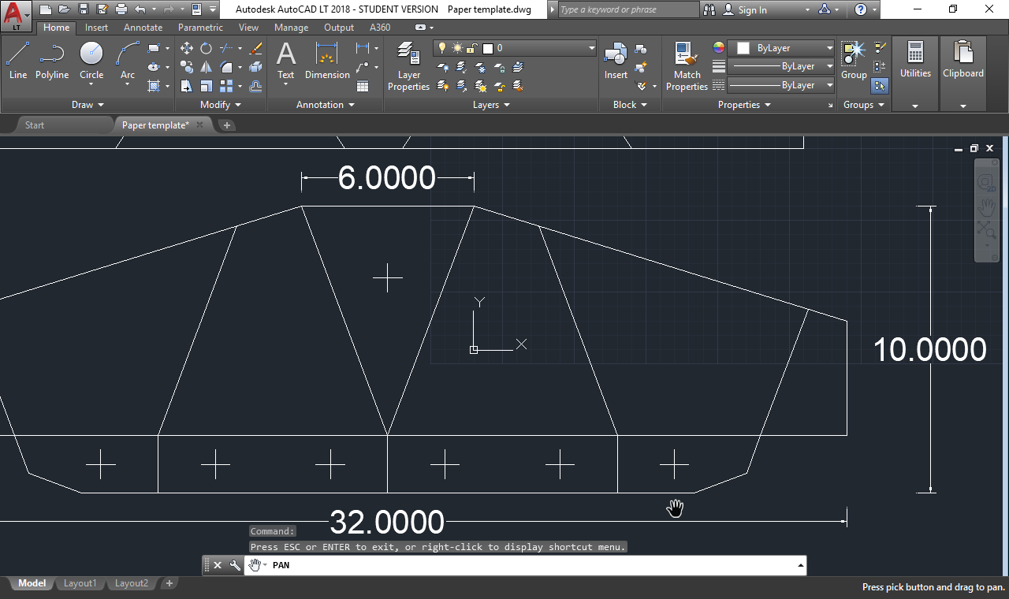Expand the Layers panel

click(491, 105)
